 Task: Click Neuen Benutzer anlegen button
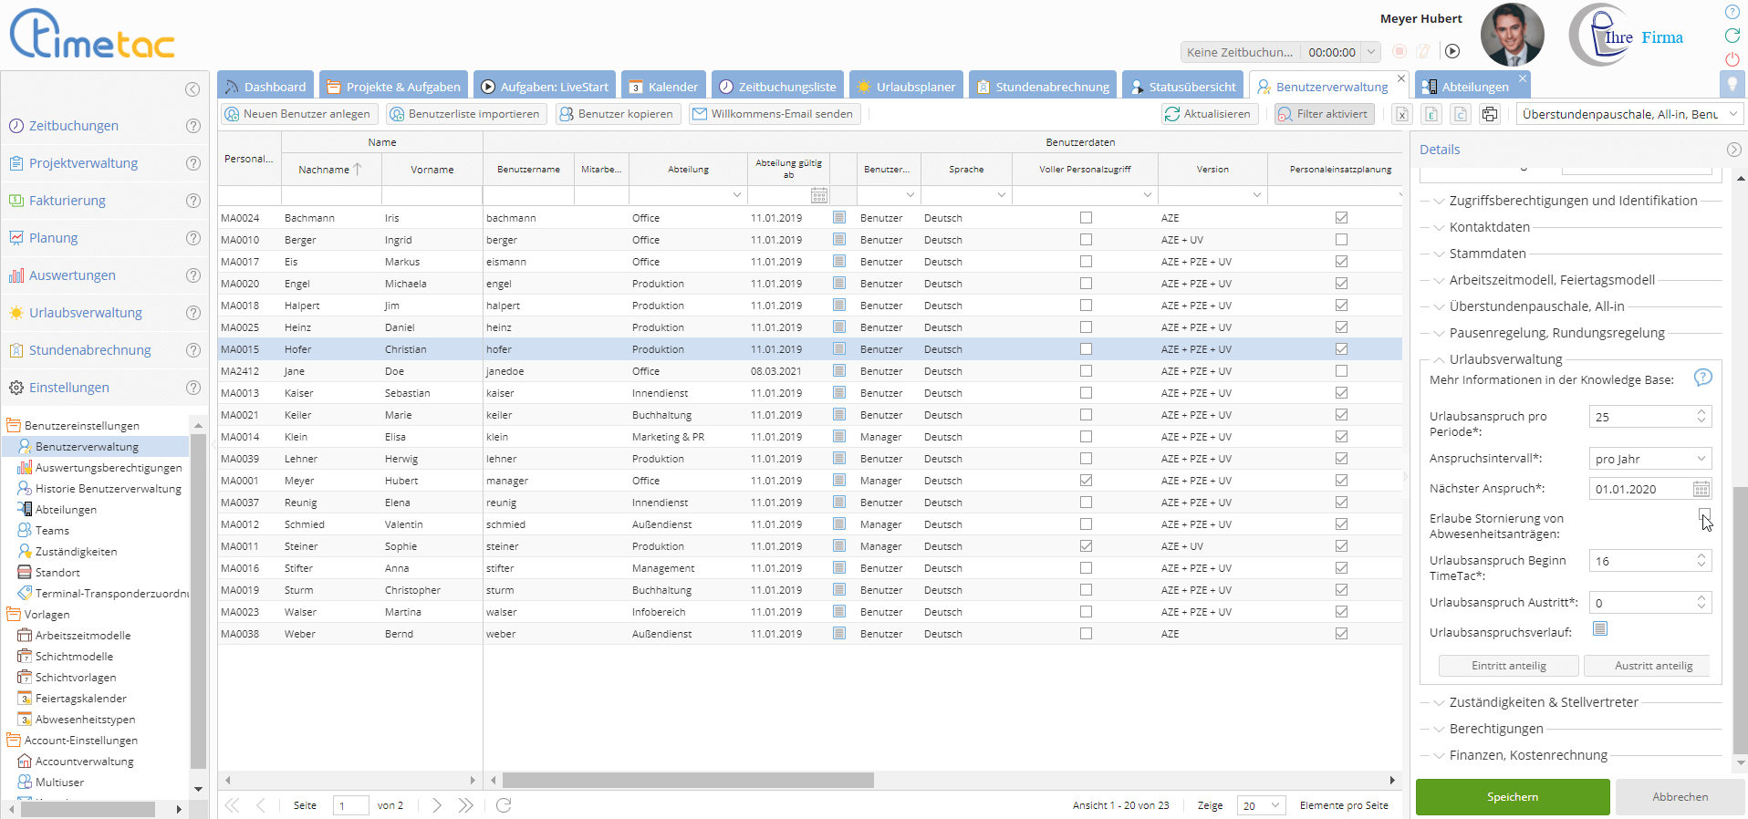299,114
